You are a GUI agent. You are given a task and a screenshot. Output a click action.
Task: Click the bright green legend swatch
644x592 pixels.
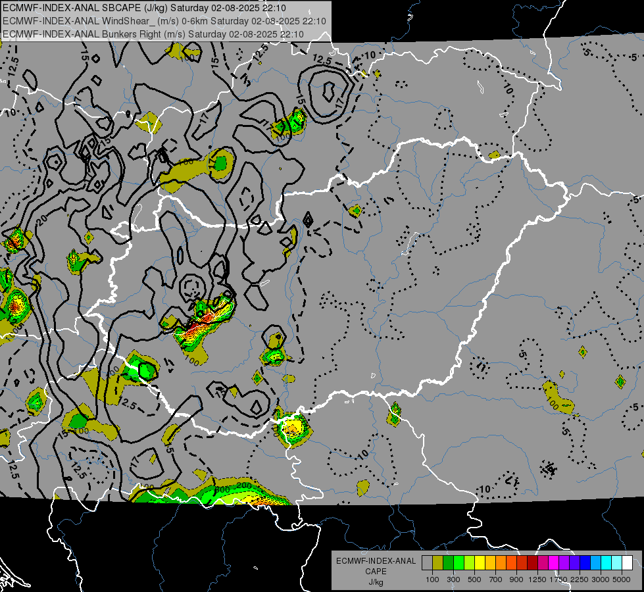pos(458,562)
